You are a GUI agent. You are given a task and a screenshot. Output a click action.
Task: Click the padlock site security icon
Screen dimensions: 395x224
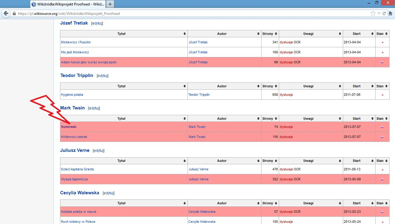pos(14,14)
